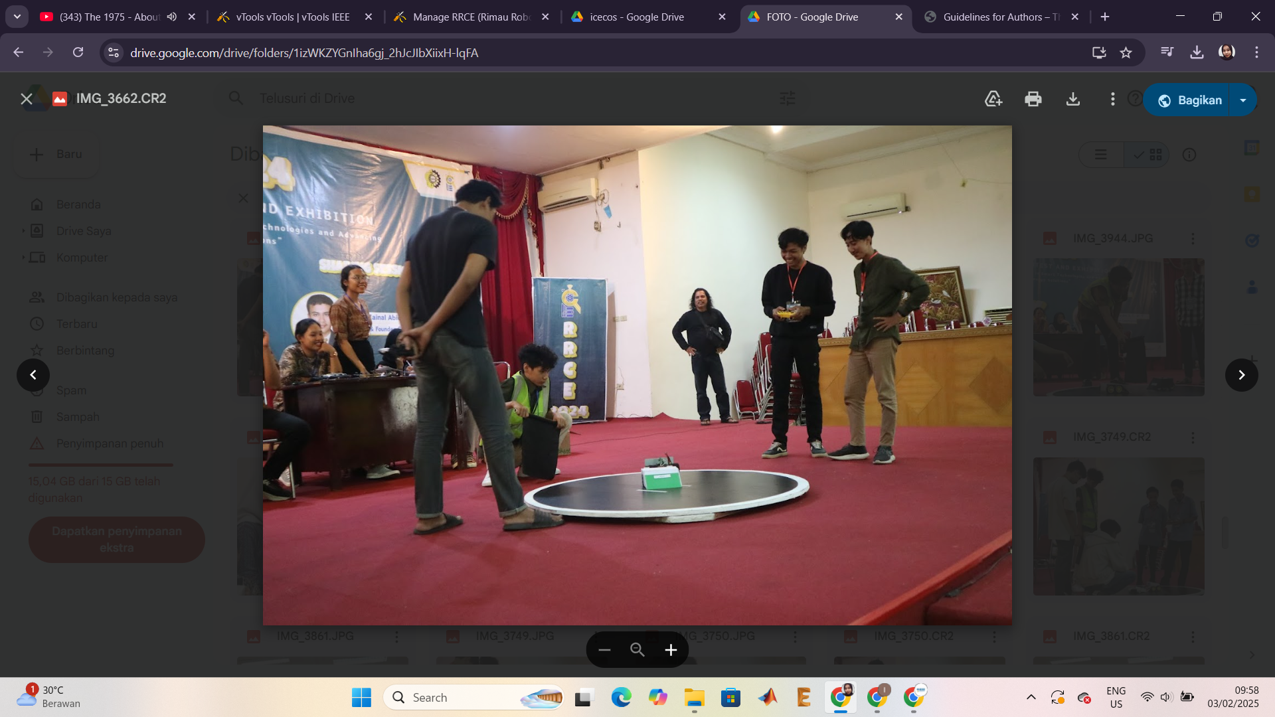Open the preview's more actions menu
The width and height of the screenshot is (1275, 717).
1113,99
